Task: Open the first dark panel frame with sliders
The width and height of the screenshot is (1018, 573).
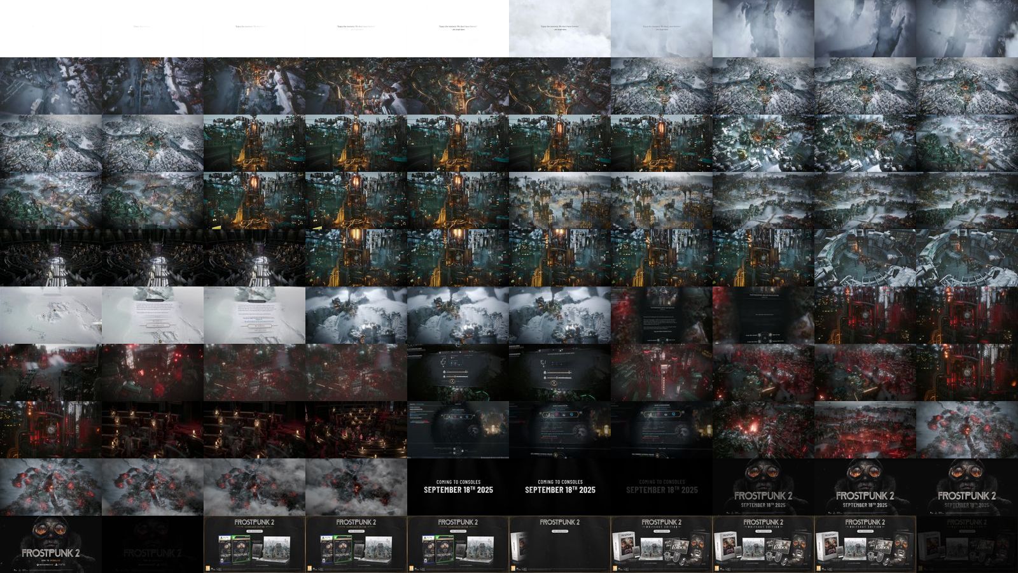Action: pyautogui.click(x=458, y=372)
